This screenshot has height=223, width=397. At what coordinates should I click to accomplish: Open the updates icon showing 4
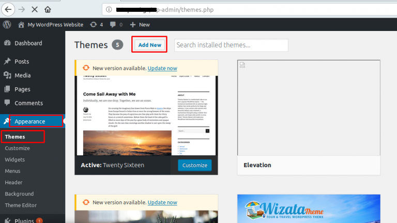coord(97,25)
